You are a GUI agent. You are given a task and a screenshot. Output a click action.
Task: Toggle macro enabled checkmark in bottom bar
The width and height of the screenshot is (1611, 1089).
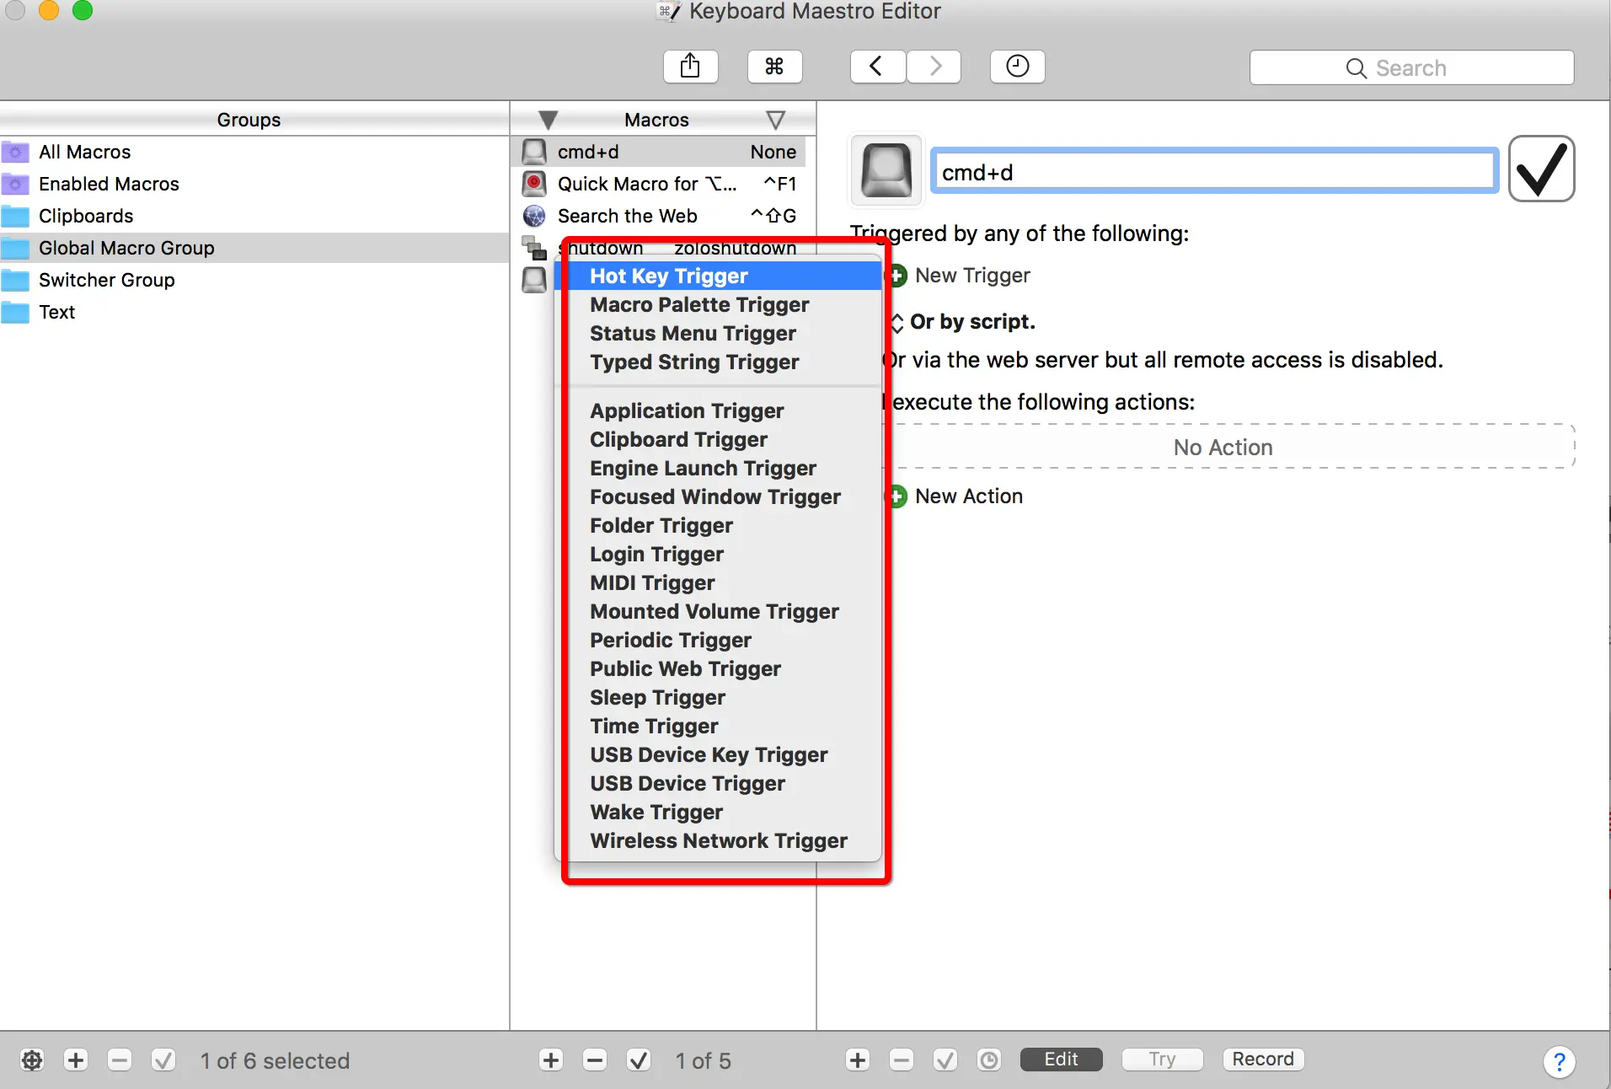(639, 1060)
